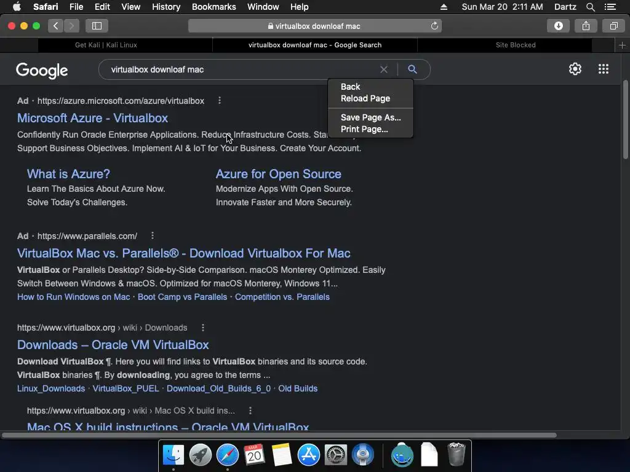Open System Preferences gear in Dock

pos(335,455)
